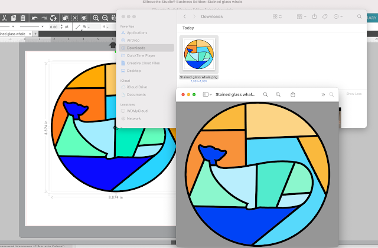Go forward in the Finder window
The image size is (378, 248).
pyautogui.click(x=194, y=16)
